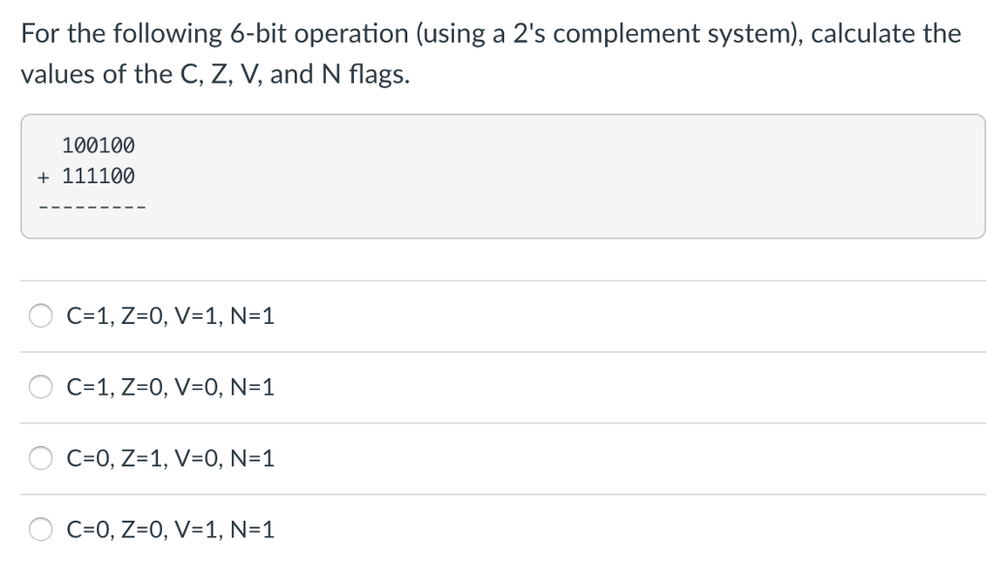Click the row of the second answer choice

pyautogui.click(x=496, y=386)
